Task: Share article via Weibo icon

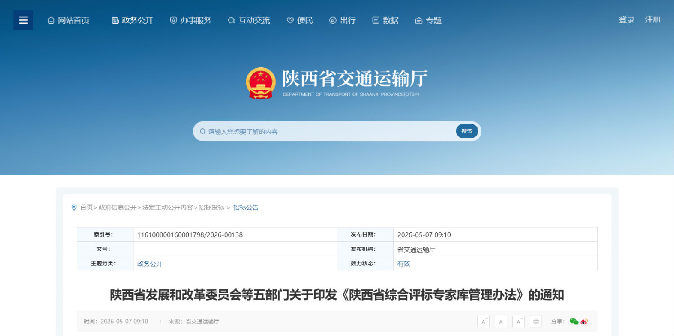Action: pyautogui.click(x=584, y=321)
